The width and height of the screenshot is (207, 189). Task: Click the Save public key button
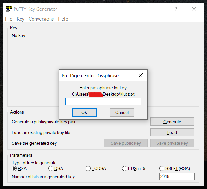tap(126, 143)
